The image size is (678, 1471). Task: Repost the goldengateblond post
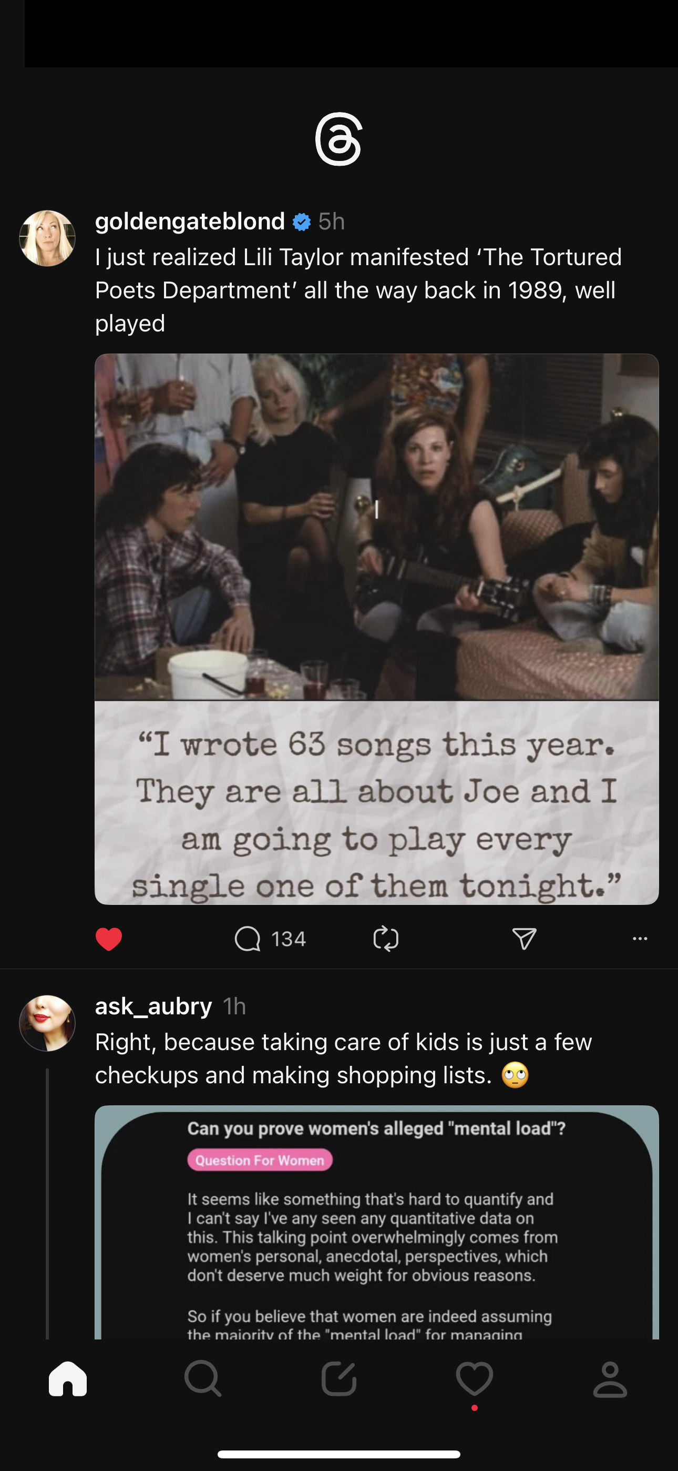tap(386, 939)
